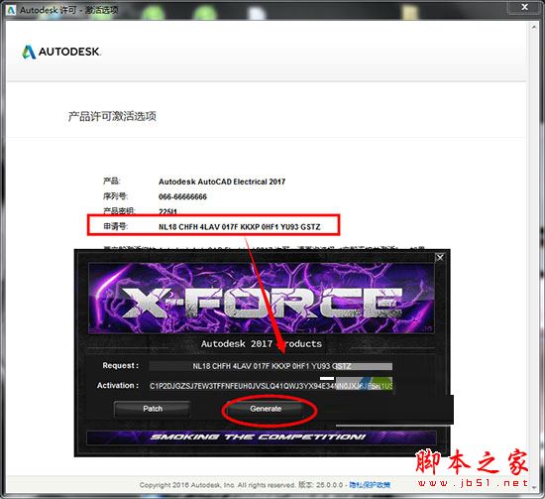
Task: Click the Generate button in X-Force
Action: pyautogui.click(x=266, y=409)
